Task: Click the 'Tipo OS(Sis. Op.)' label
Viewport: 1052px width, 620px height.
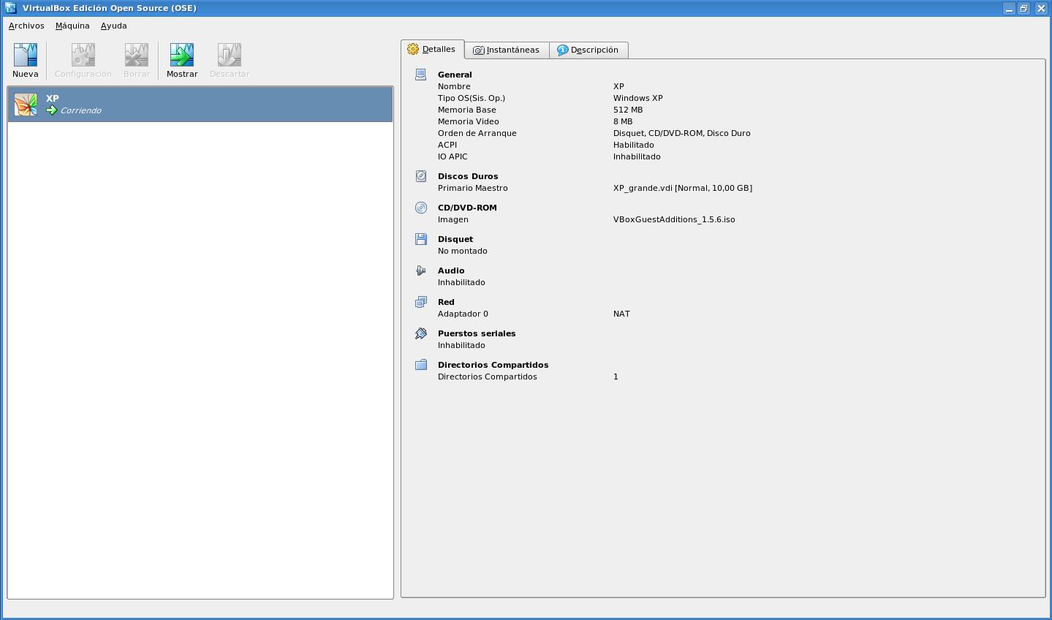Action: click(x=472, y=98)
